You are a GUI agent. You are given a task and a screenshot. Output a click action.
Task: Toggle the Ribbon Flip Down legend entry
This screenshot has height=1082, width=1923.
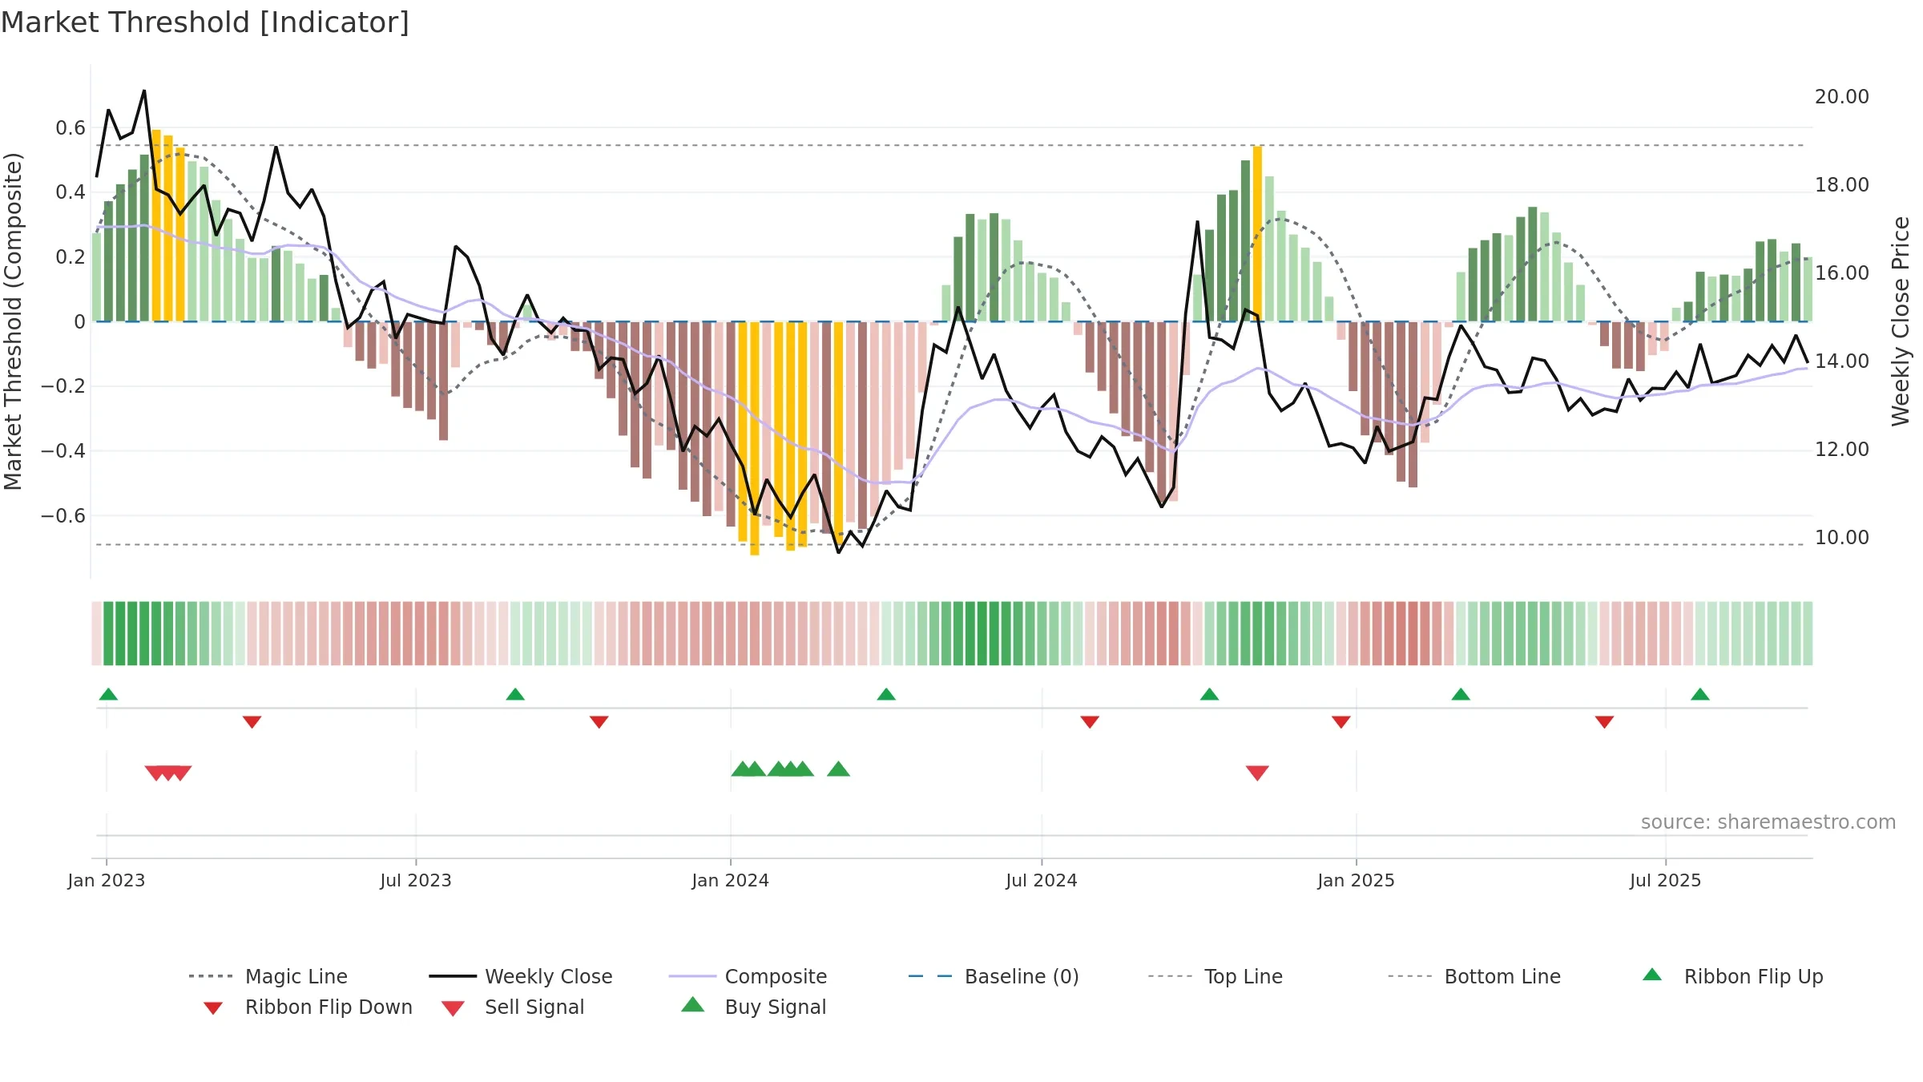pos(307,1007)
